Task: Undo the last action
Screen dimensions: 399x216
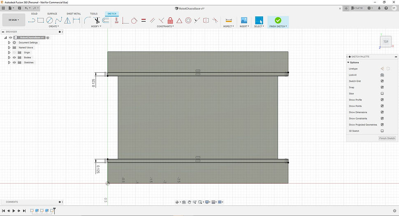Action: pyautogui.click(x=26, y=8)
